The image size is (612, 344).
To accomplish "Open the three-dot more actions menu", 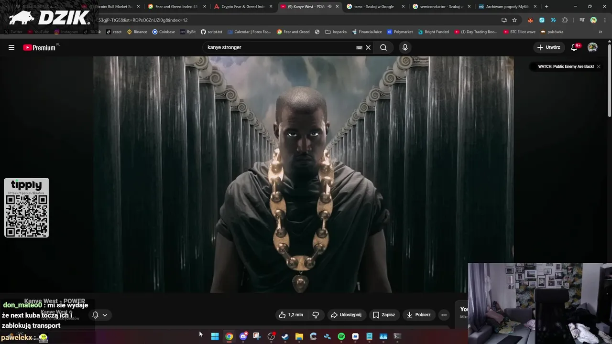I will (x=444, y=315).
